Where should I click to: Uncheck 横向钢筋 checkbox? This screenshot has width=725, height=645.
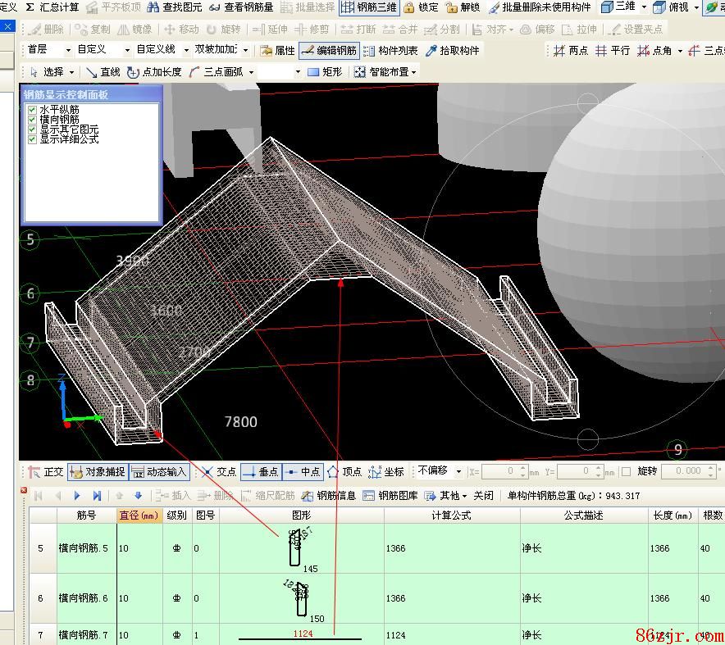pyautogui.click(x=32, y=119)
